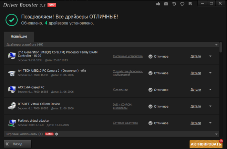Switch to the Новейшие tab
227x149 pixels.
click(x=19, y=37)
